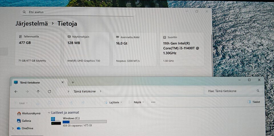Click the 'Hae: Tämä tietokone' search box
274x136 pixels.
click(234, 91)
